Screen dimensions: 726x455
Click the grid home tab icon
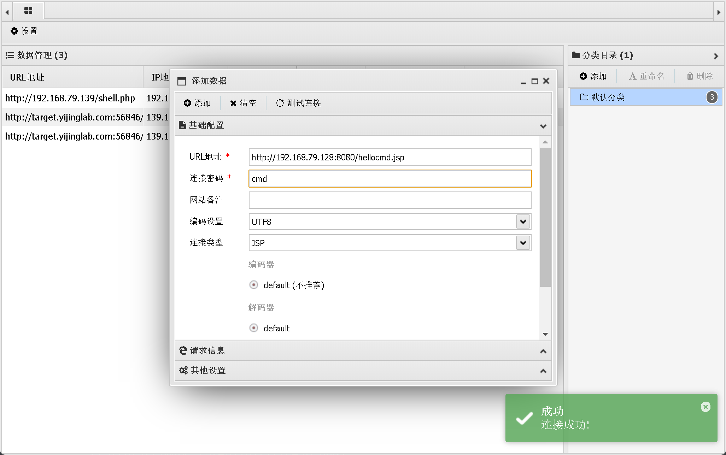(28, 11)
